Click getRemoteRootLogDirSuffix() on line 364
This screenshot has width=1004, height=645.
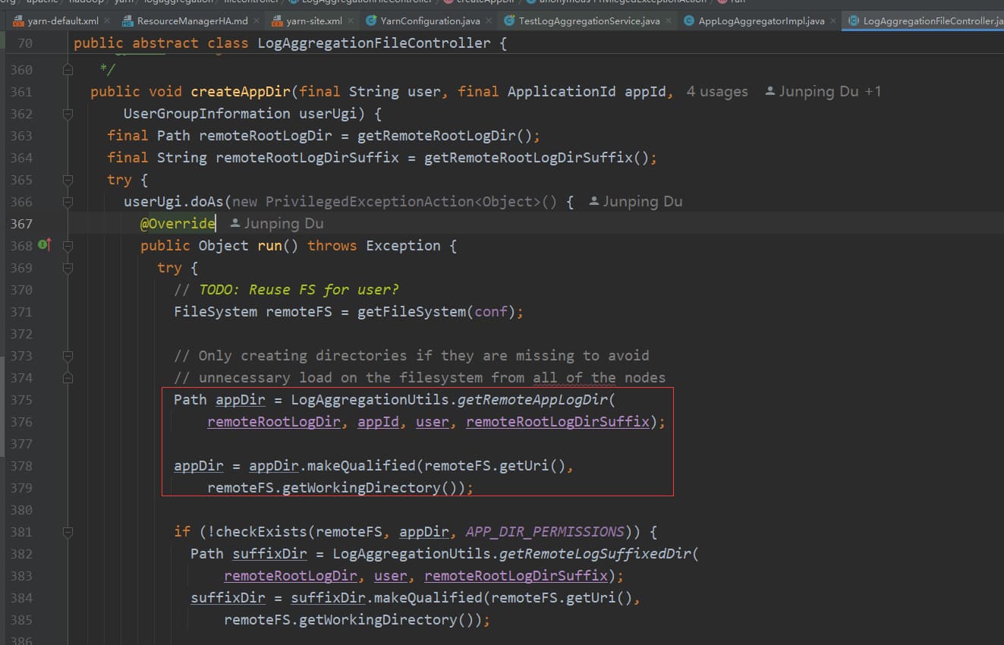tap(537, 158)
